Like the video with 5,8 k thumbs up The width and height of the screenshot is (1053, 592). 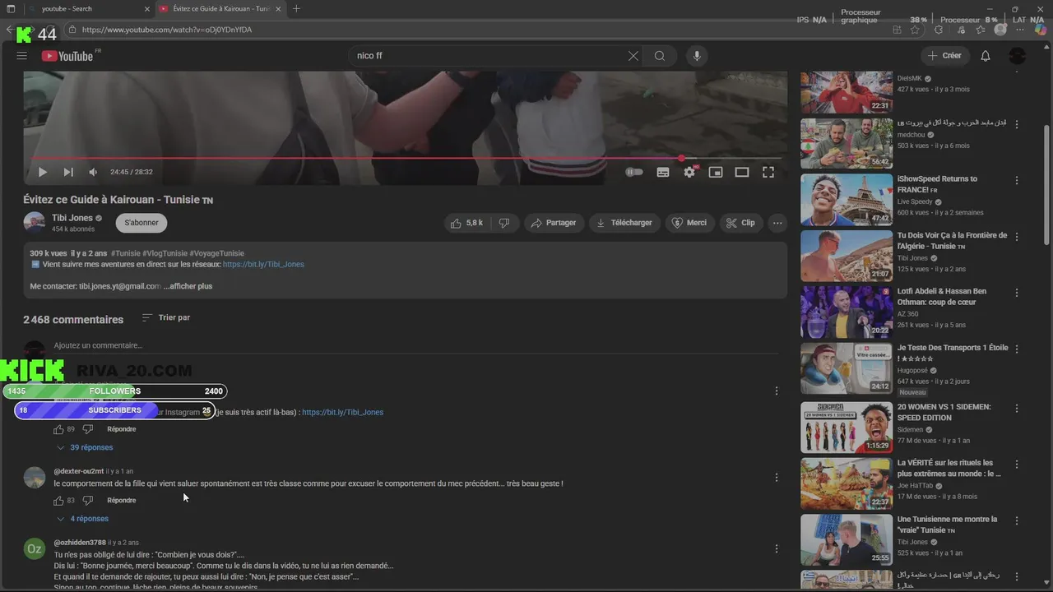[466, 223]
